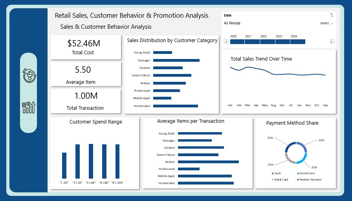This screenshot has width=352, height=201.
Task: Click the "61-80" spend range bar
Action: tap(104, 161)
